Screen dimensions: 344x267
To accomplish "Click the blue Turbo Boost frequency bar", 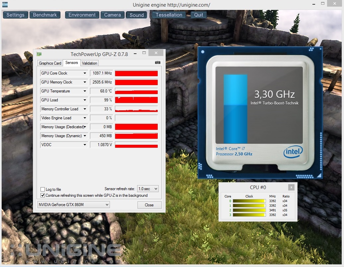I will pos(235,109).
